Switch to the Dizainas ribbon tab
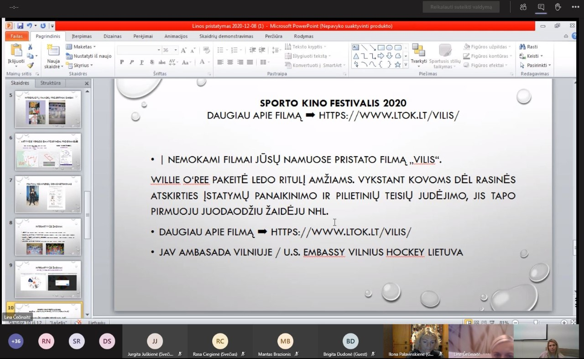Image resolution: width=584 pixels, height=359 pixels. pos(113,36)
